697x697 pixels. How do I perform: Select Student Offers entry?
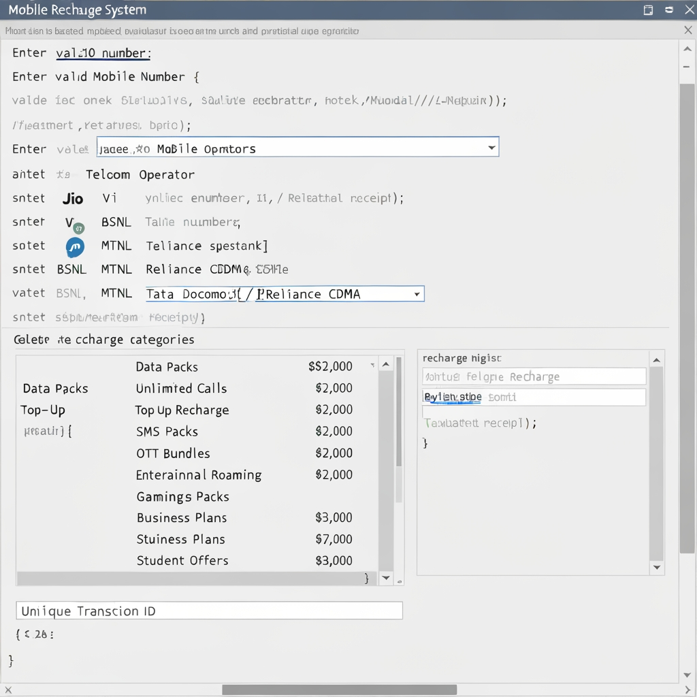coord(244,561)
